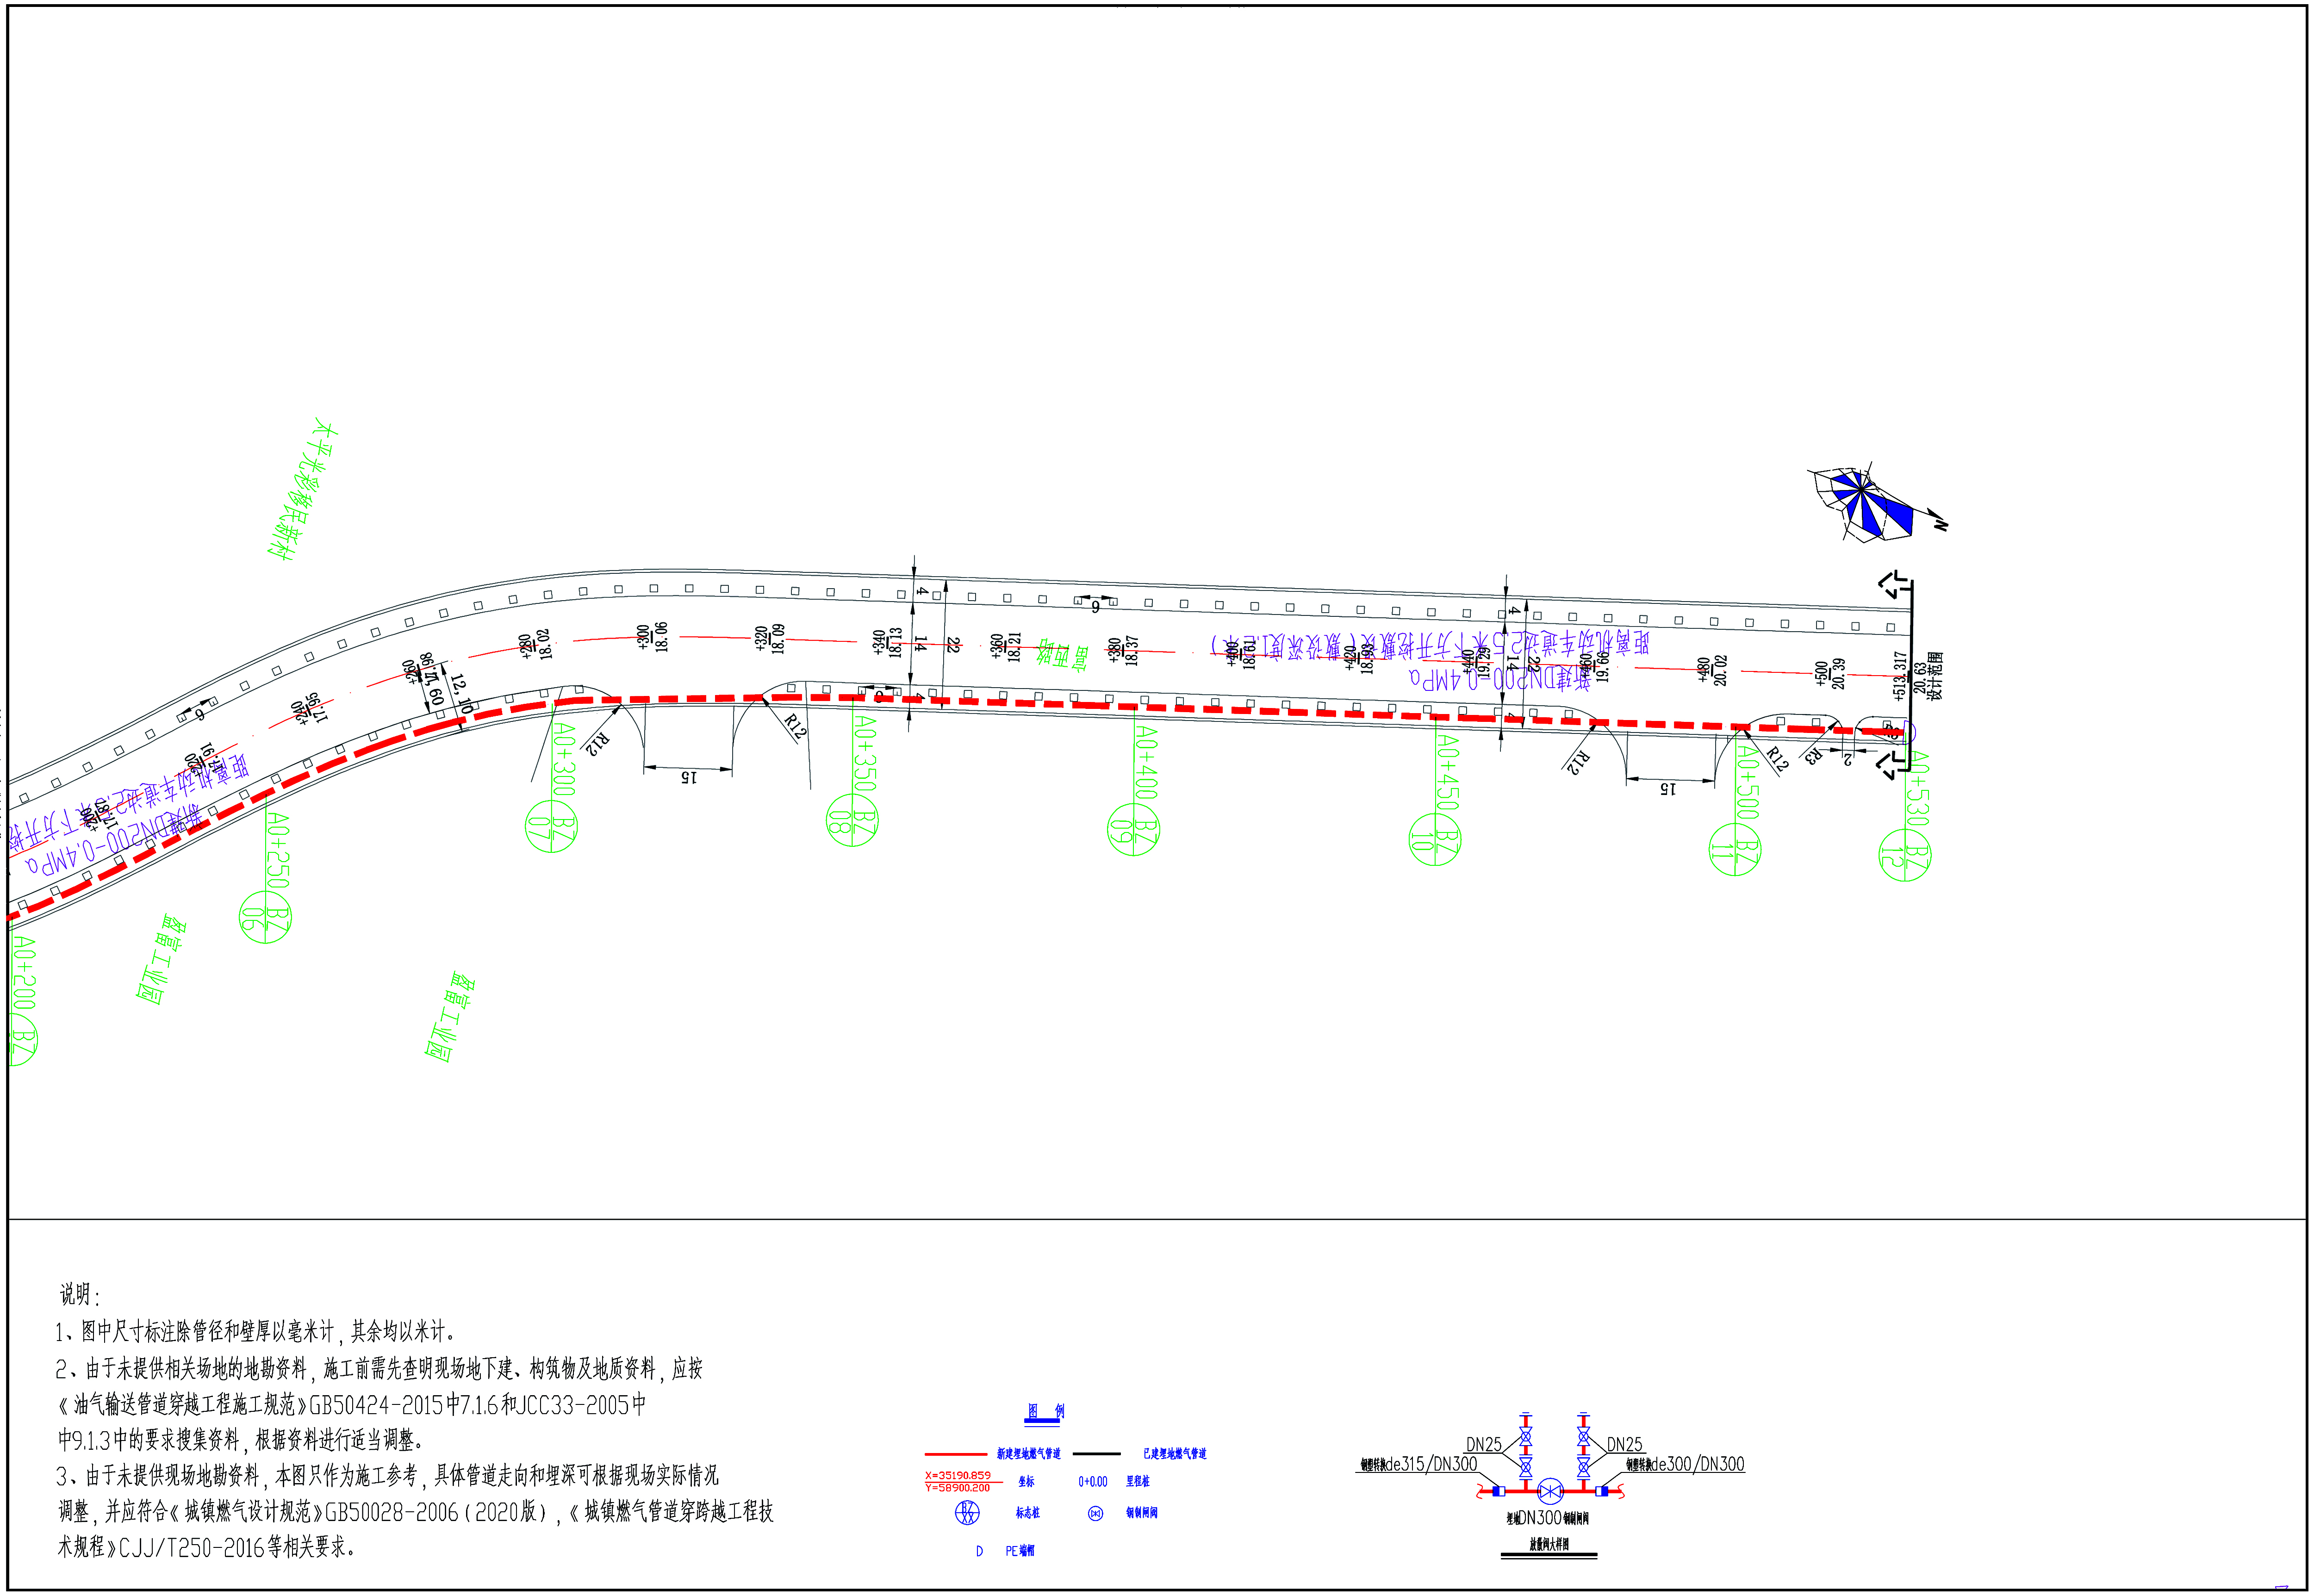Click the legend's marker post (标志桩) symbol
Viewport: 2314px width, 1596px height.
point(967,1513)
